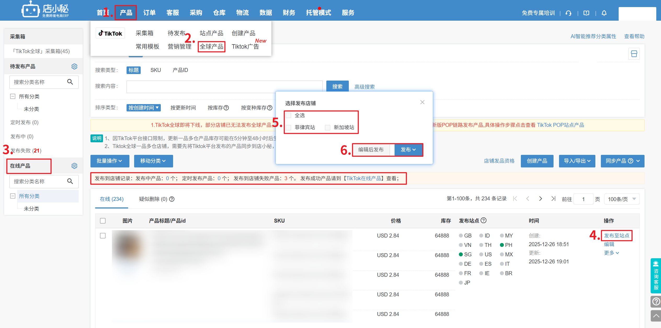Click gear icon beside 在线产品
661x328 pixels.
click(x=74, y=166)
